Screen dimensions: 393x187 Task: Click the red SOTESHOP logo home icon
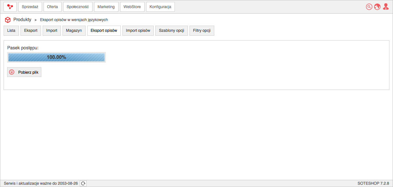click(10, 7)
